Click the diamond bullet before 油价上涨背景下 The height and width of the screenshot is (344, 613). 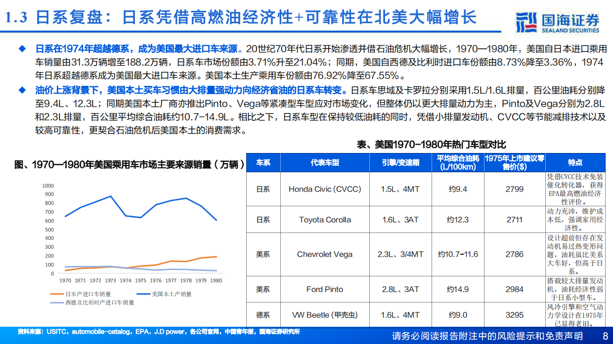[x=21, y=90]
